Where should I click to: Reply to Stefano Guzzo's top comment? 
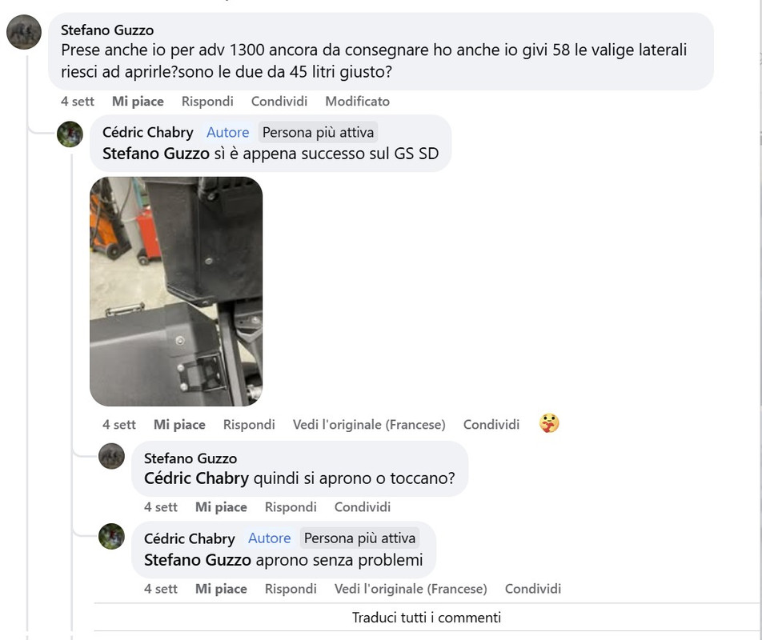click(x=207, y=101)
